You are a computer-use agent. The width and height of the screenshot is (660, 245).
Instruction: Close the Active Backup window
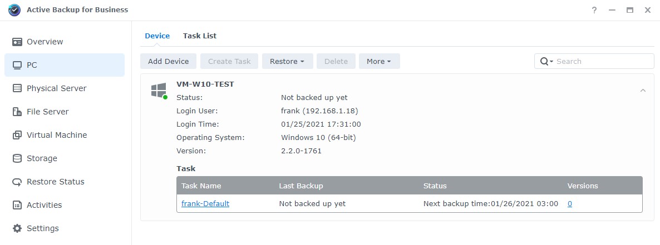[x=648, y=10]
